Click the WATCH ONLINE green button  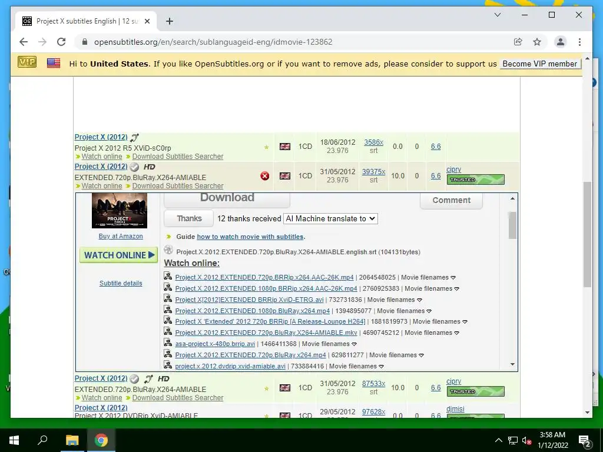coord(118,255)
